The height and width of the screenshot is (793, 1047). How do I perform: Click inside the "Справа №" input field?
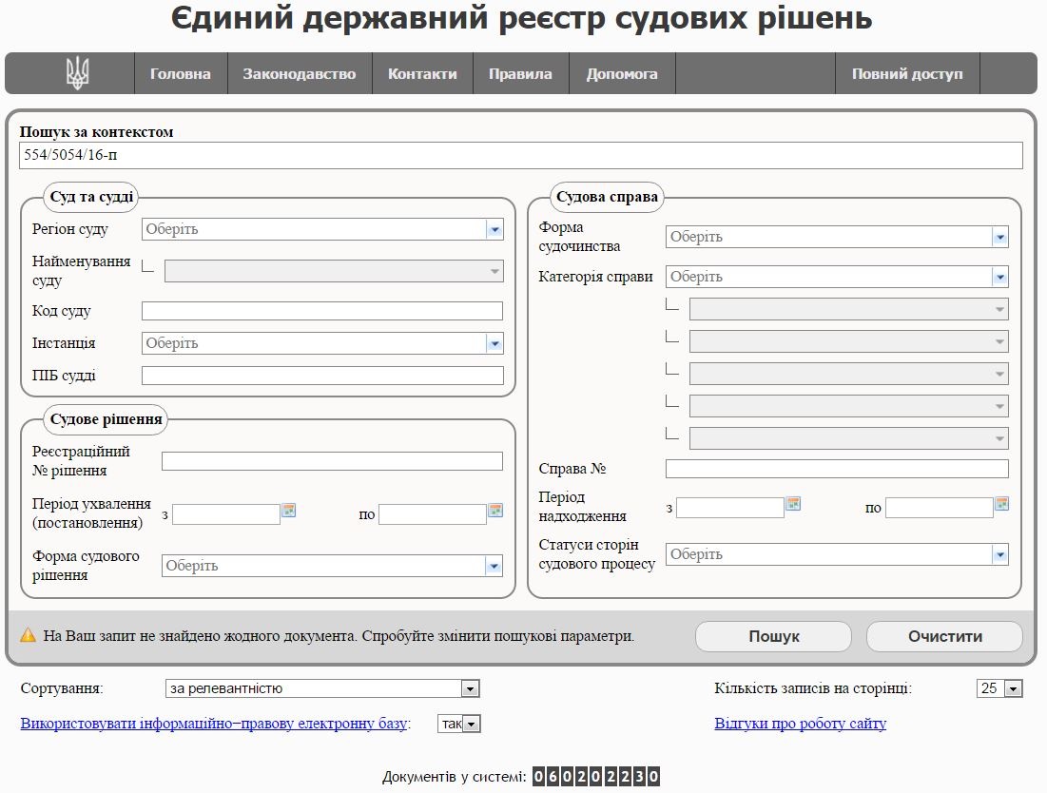837,468
